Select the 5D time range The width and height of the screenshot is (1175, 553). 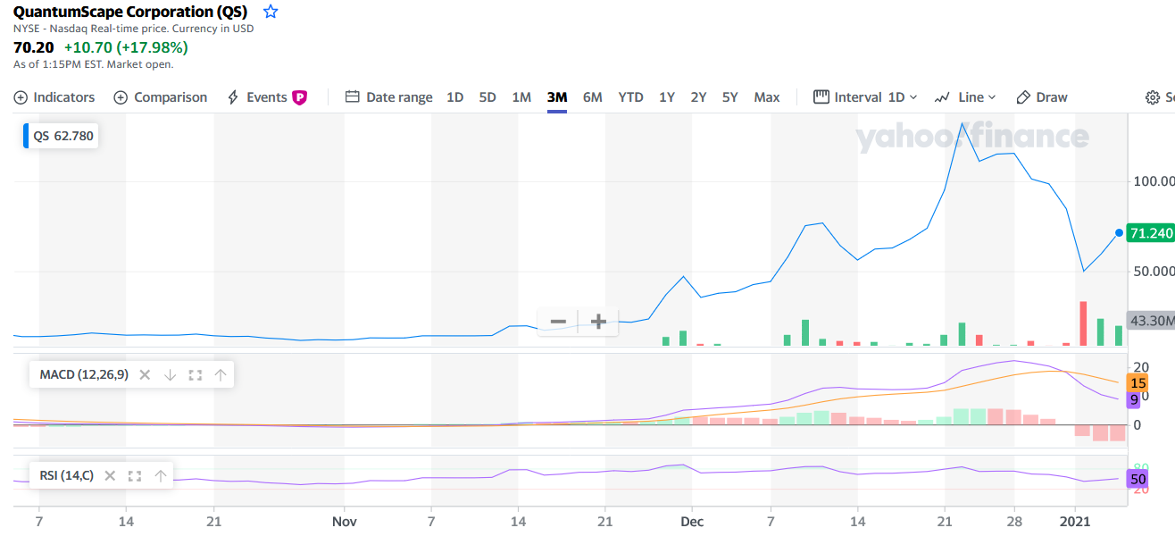tap(487, 97)
